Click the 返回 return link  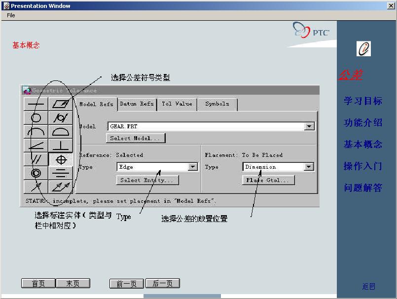(368, 286)
